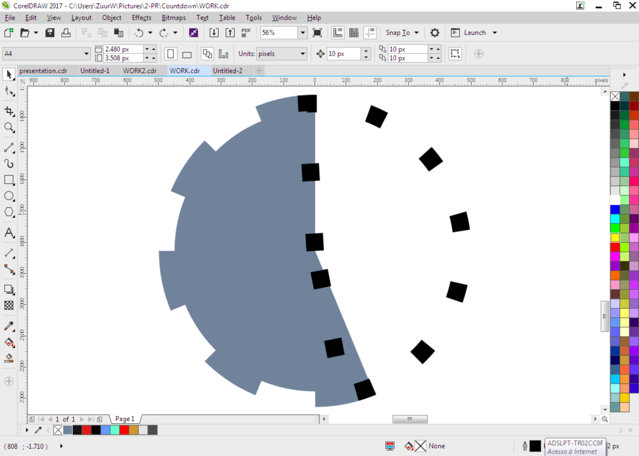Click the horizontal scrollbar thumb
This screenshot has height=456, width=639.
(x=410, y=419)
